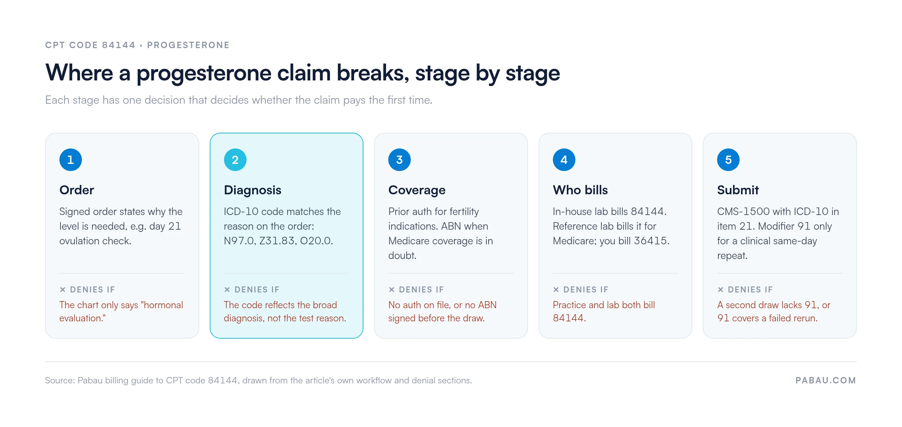Click the number 1 circle badge

(x=71, y=160)
